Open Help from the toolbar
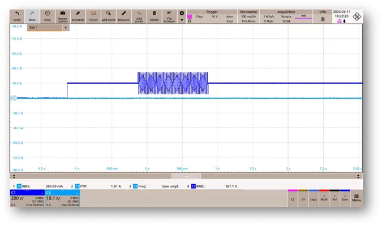This screenshot has height=226, width=382. (48, 15)
